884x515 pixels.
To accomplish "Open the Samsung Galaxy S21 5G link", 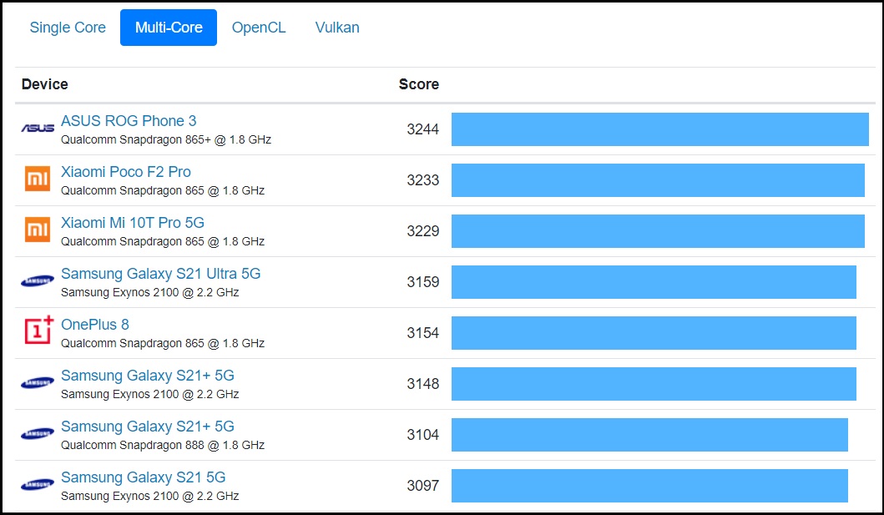I will pyautogui.click(x=144, y=477).
